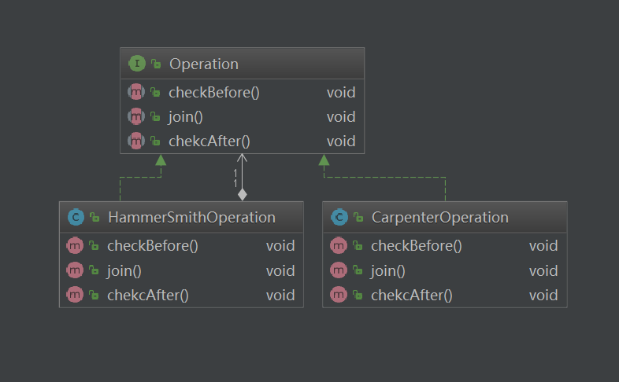Click method icon of CarpenterOperation join()
619x382 pixels.
[339, 271]
